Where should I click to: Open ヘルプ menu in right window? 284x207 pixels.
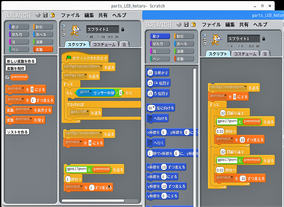pyautogui.click(x=260, y=25)
